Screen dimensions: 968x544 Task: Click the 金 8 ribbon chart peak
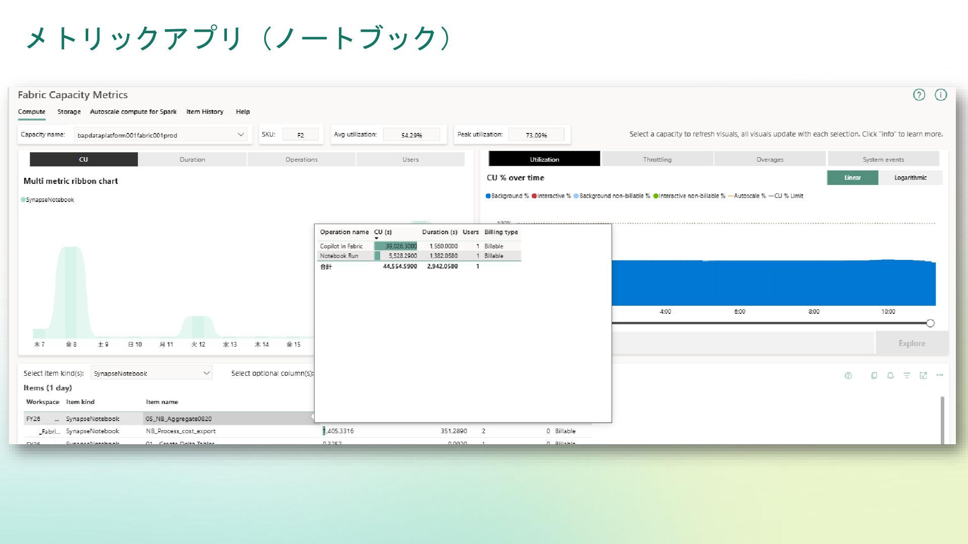click(71, 292)
